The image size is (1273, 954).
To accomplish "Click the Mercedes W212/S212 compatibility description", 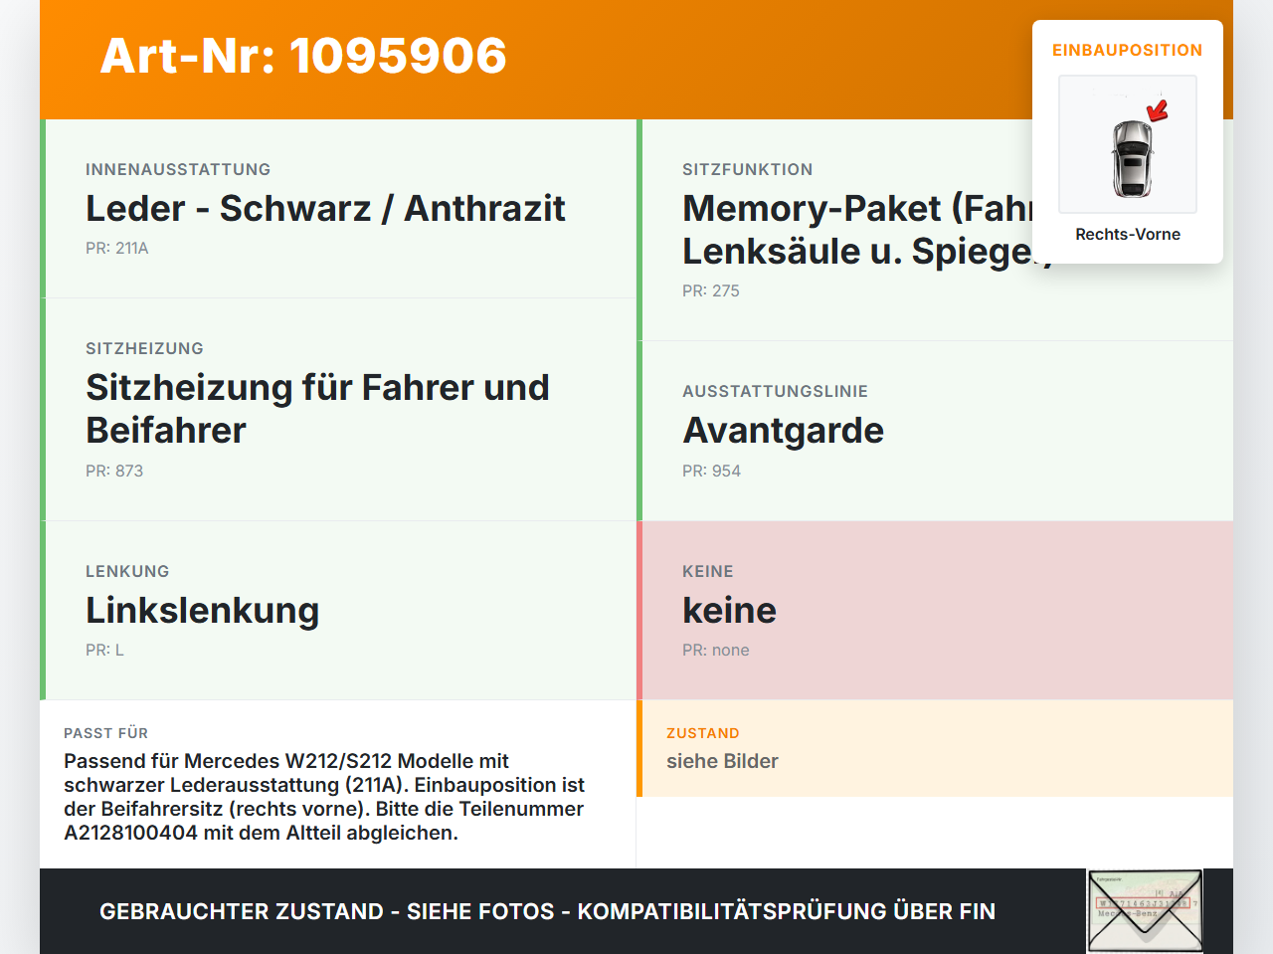I will (x=324, y=797).
